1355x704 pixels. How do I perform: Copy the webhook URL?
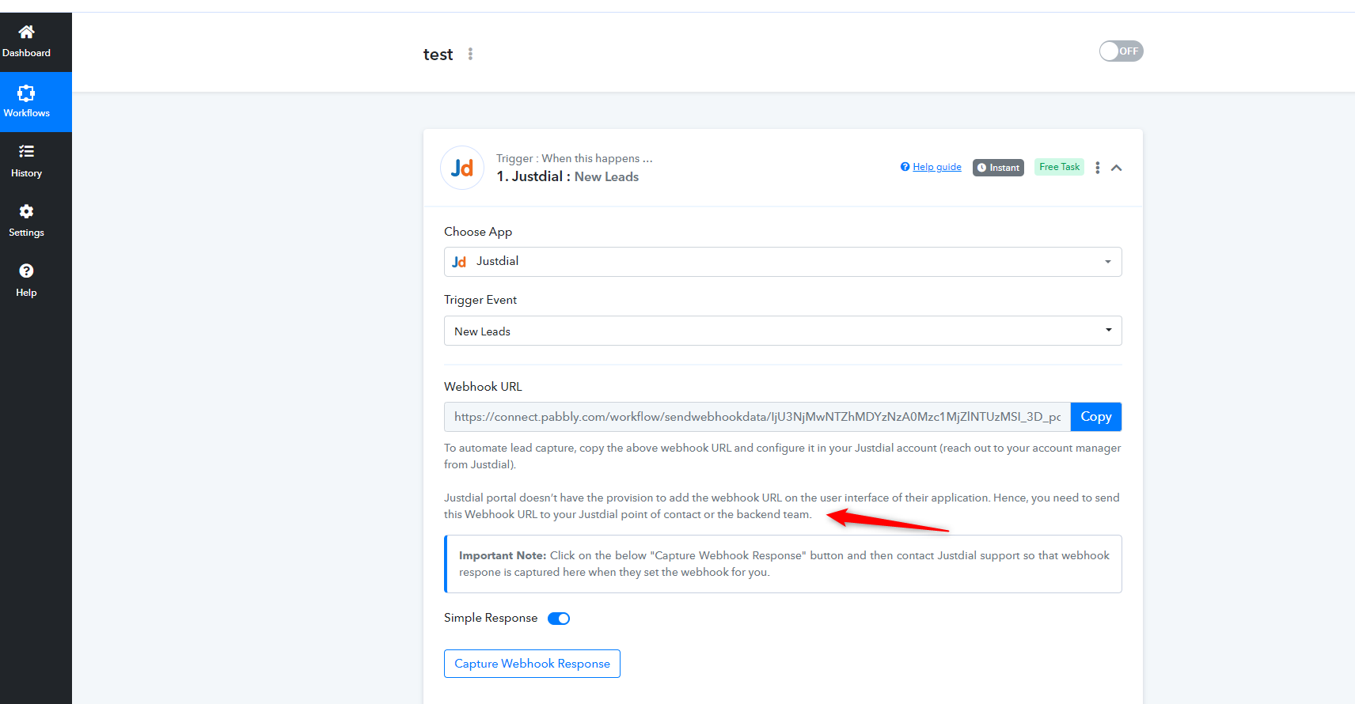[1096, 417]
